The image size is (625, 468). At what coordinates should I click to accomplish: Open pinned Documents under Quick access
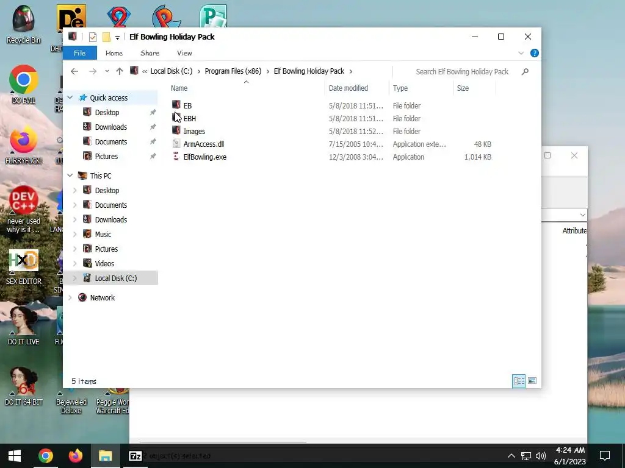coord(111,141)
